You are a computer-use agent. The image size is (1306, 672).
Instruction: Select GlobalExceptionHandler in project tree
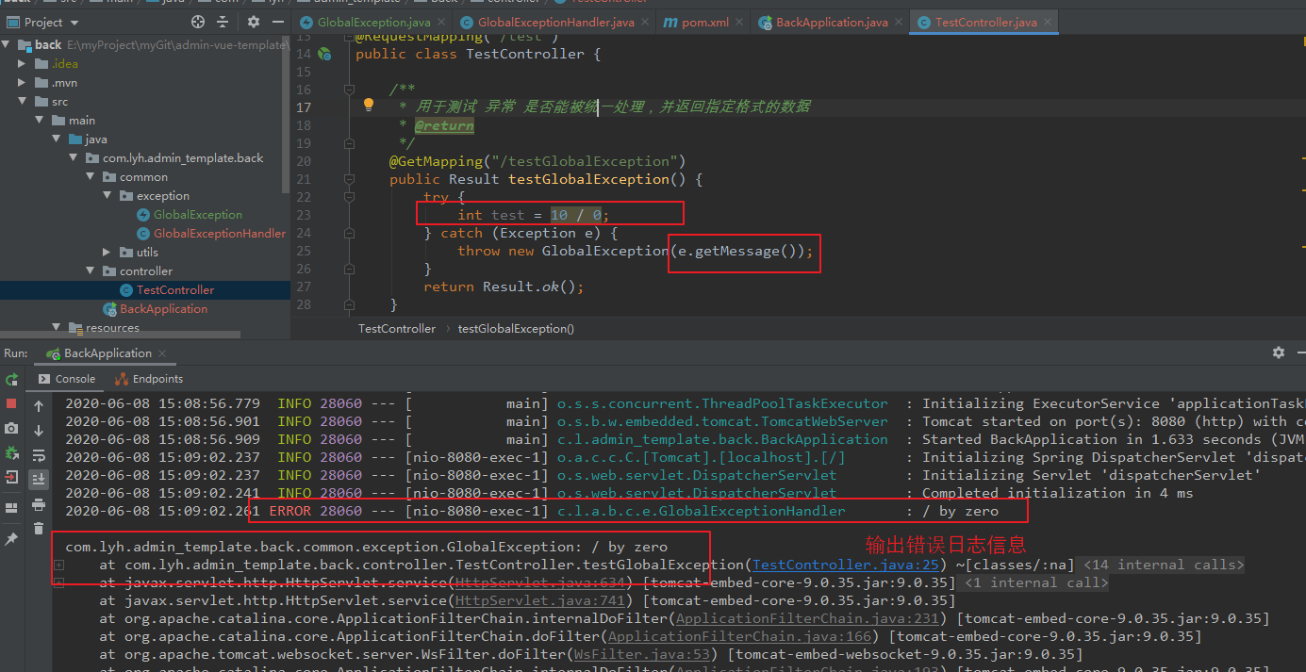click(210, 233)
